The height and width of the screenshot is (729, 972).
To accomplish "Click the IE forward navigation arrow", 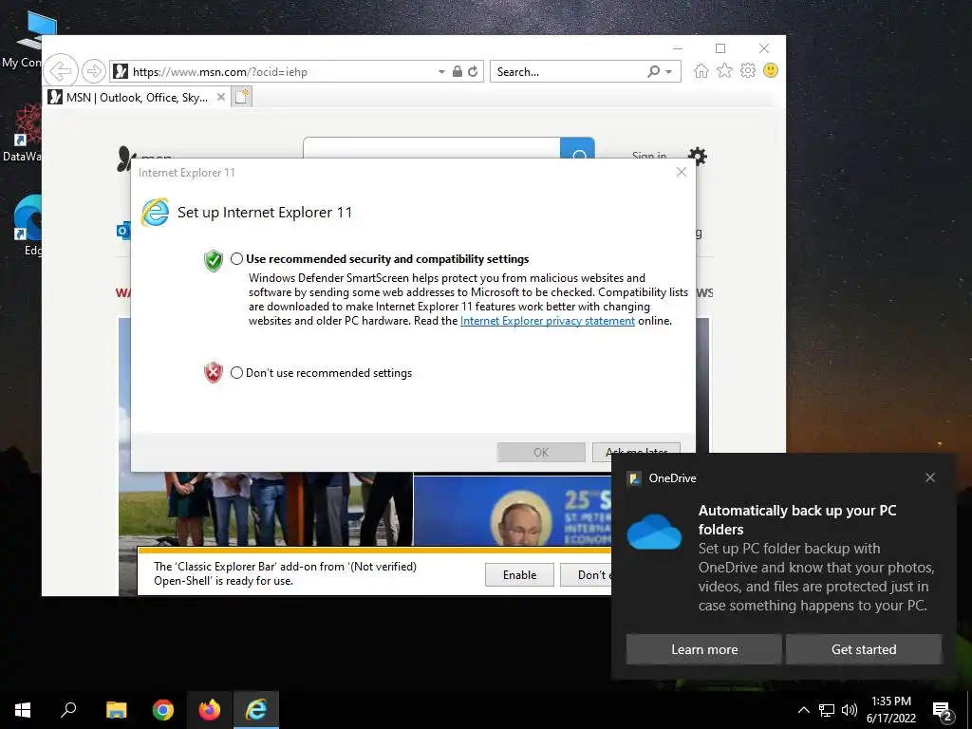I will tap(94, 71).
